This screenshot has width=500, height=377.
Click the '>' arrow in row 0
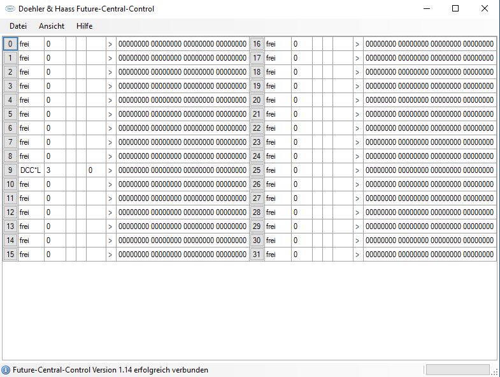coord(110,44)
